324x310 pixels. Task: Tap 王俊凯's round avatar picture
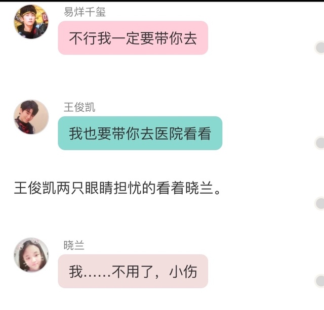coord(31,117)
